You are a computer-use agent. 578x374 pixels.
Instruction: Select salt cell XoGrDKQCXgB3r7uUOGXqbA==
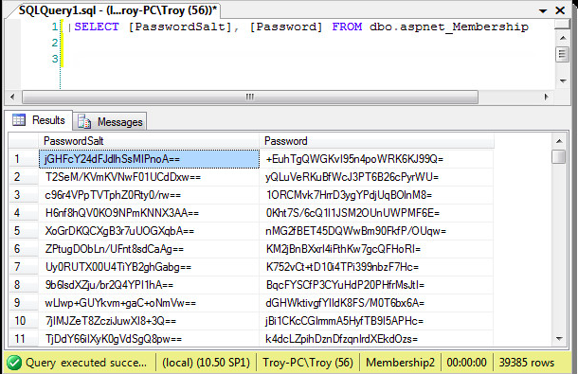coord(149,231)
